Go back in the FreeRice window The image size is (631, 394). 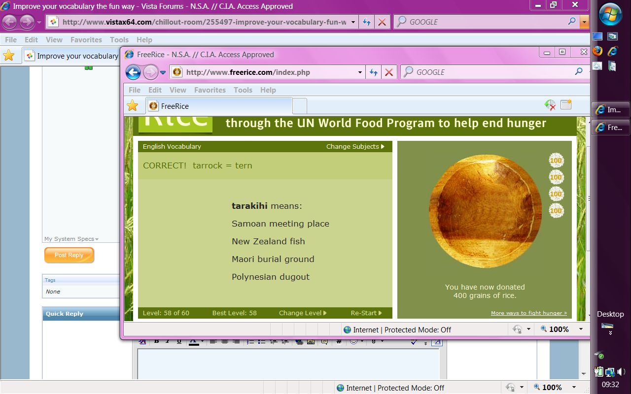[133, 72]
